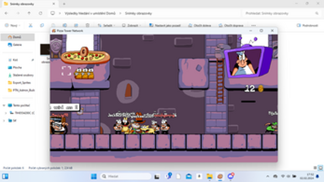Open the pinned Plocha folder
This screenshot has width=324, height=182.
pyautogui.click(x=17, y=67)
